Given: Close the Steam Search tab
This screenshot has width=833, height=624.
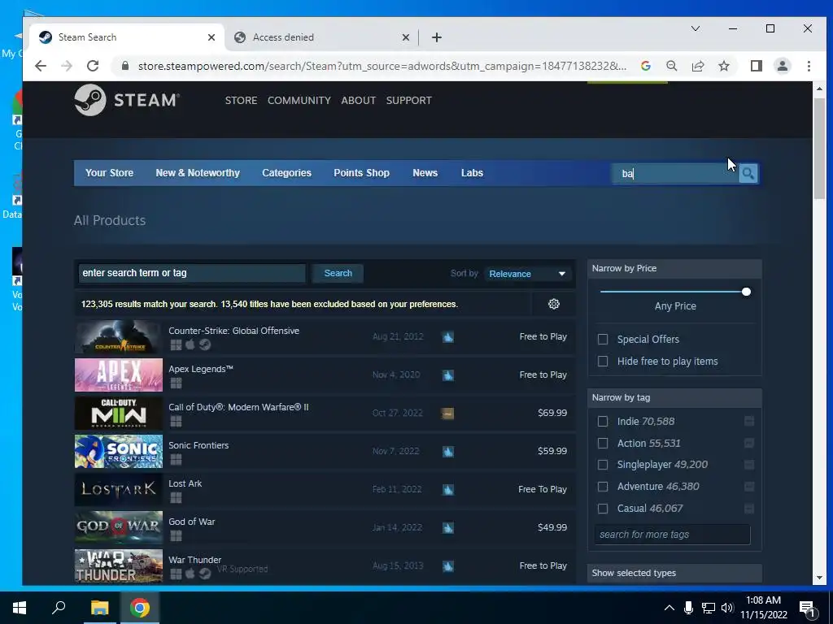Looking at the screenshot, I should 211,37.
